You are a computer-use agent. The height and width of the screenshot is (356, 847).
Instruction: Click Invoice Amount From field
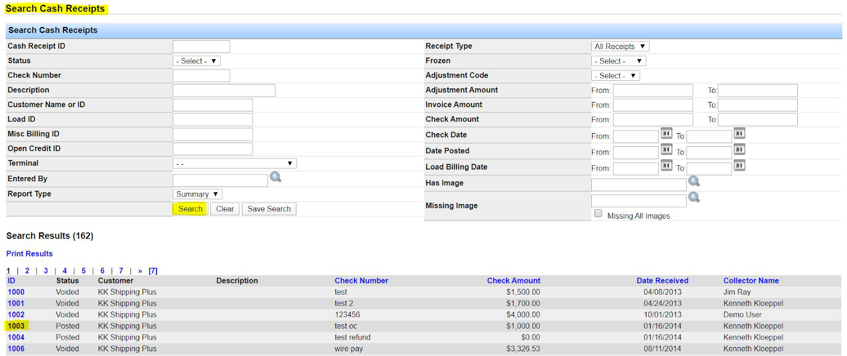pos(653,105)
